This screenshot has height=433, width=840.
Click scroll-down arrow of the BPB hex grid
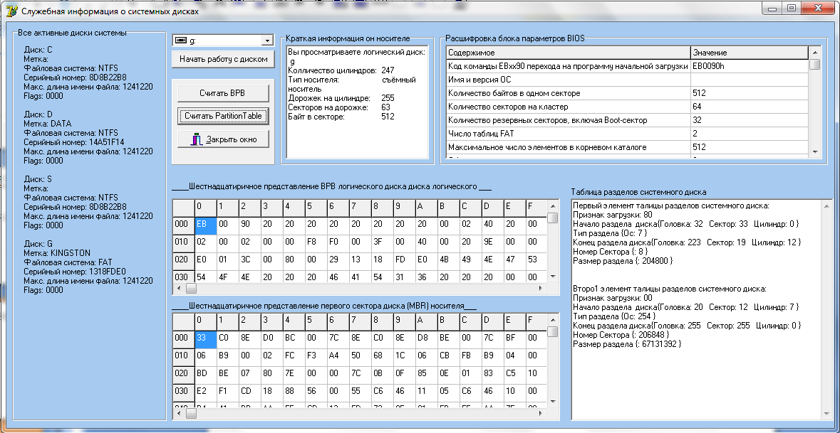tap(553, 277)
